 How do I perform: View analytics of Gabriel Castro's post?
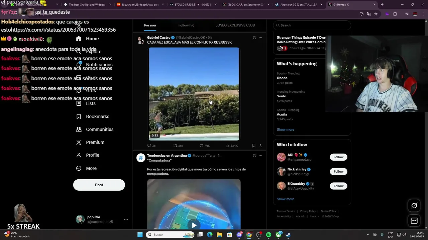pyautogui.click(x=232, y=146)
